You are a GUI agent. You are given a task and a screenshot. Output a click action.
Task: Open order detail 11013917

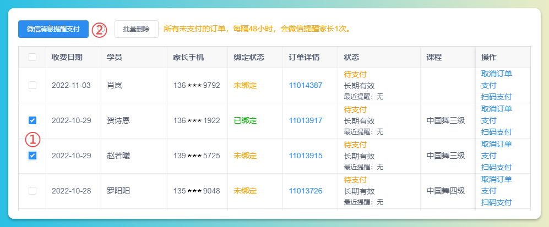tap(305, 120)
